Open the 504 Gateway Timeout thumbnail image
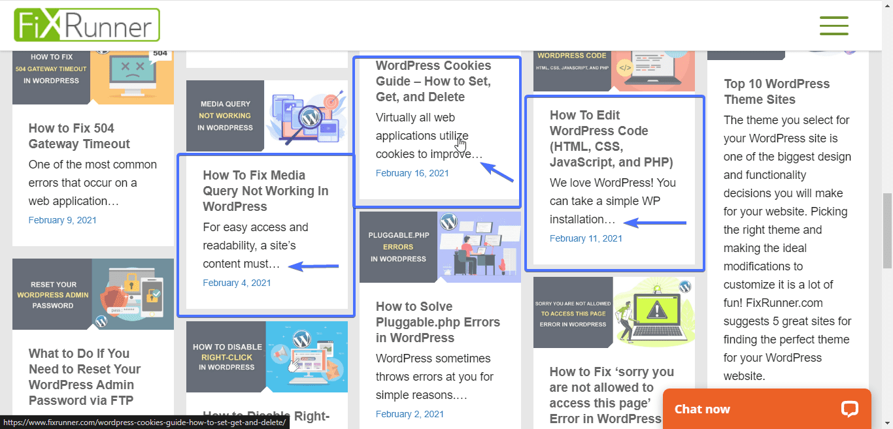893x429 pixels. [x=93, y=77]
